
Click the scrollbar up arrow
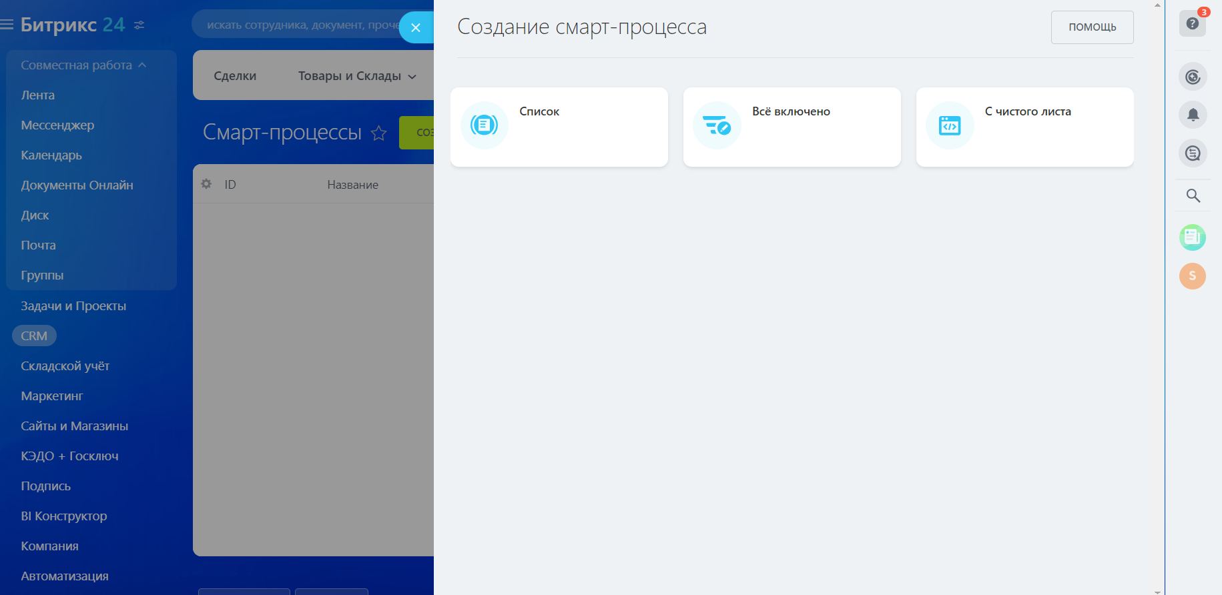coord(1158,5)
